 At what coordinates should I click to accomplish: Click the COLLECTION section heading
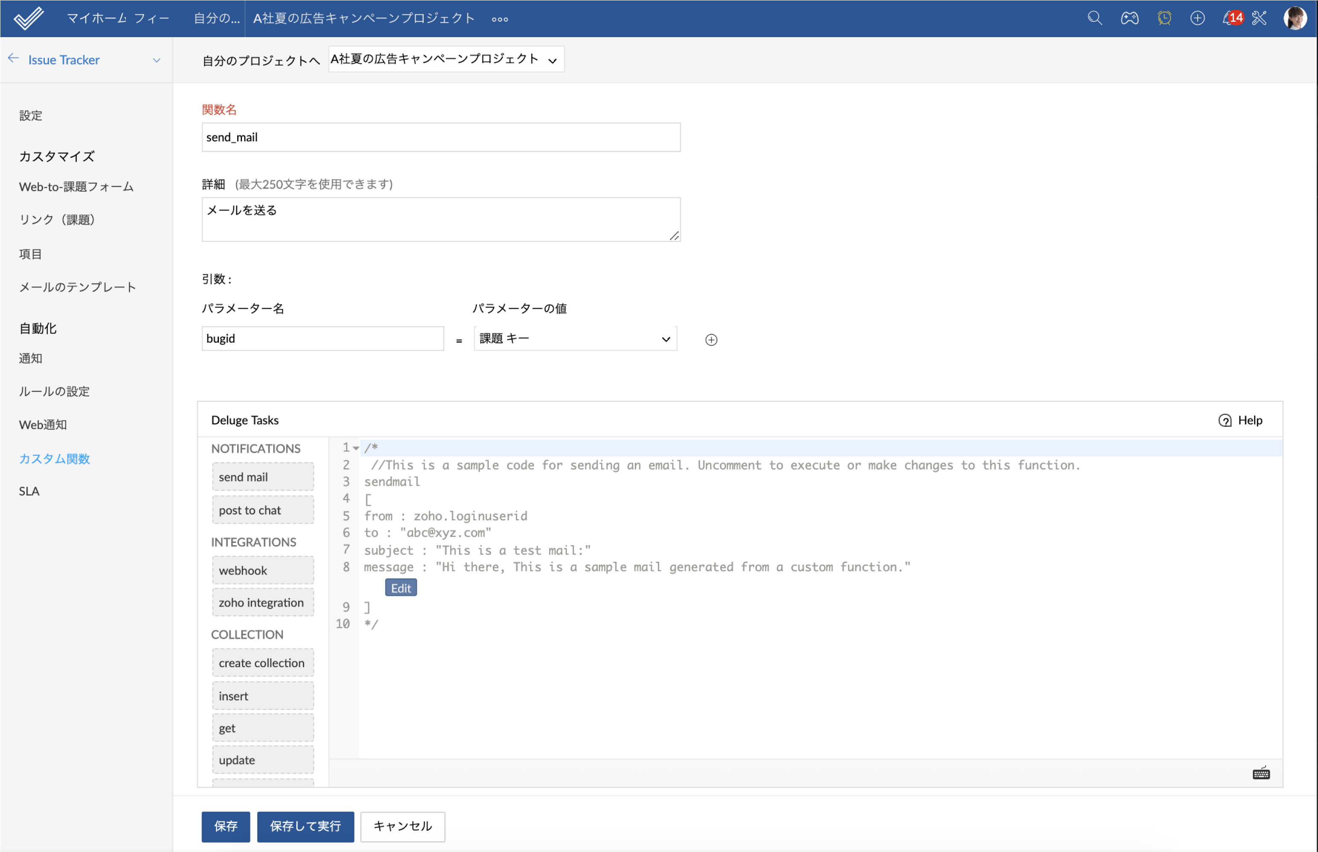pyautogui.click(x=247, y=635)
